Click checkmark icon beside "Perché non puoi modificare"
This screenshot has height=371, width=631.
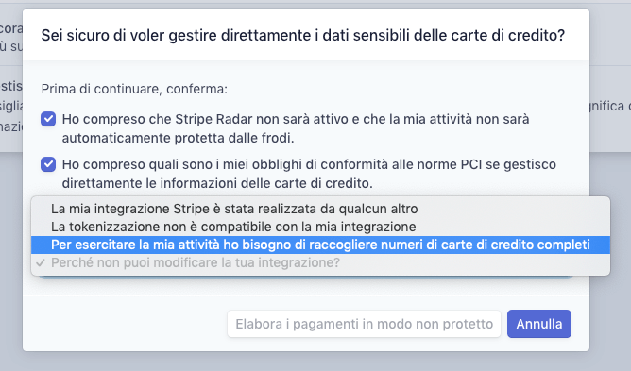tap(41, 262)
